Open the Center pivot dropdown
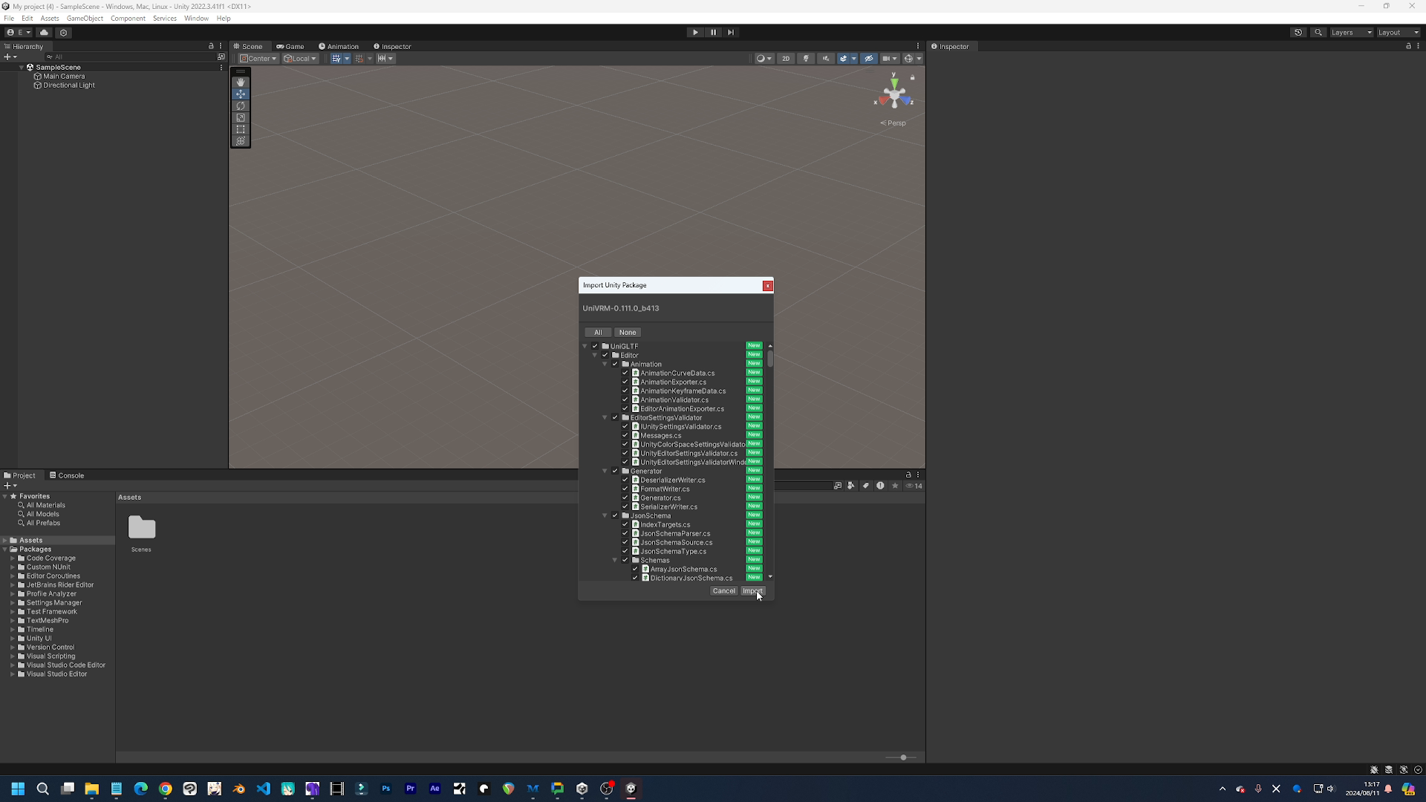Viewport: 1426px width, 802px height. pyautogui.click(x=258, y=58)
